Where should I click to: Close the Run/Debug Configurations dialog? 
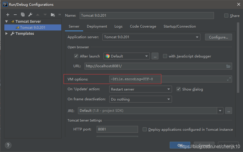239,4
